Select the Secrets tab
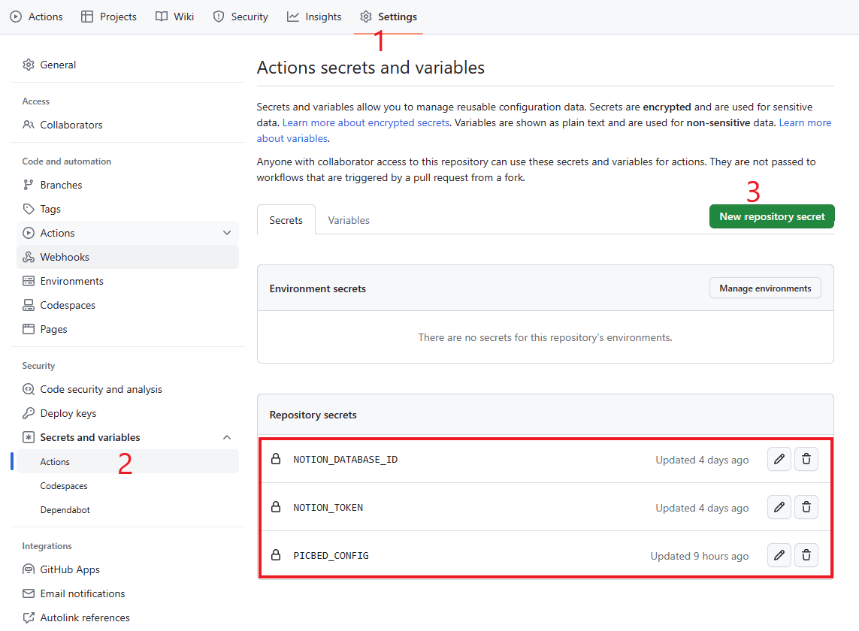859x631 pixels. 286,220
